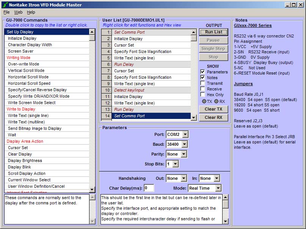Screen dimensions: 306x229
Task: Uncheck the Parameters checkbox
Action: pos(203,72)
